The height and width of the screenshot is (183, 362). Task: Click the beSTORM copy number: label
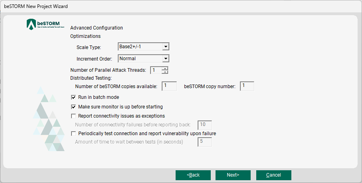point(210,87)
